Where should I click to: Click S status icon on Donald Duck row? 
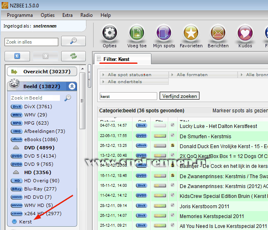coord(173,145)
